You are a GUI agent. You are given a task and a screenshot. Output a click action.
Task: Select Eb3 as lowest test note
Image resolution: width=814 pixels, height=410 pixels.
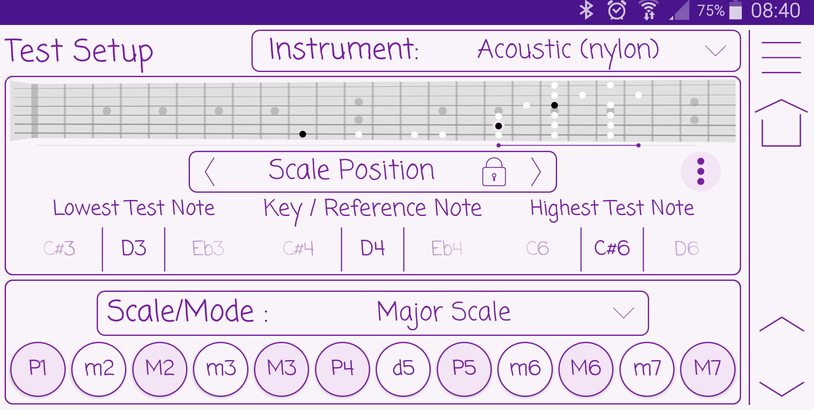(208, 249)
